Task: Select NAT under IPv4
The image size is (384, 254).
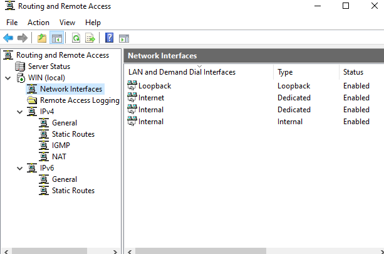Action: point(59,157)
